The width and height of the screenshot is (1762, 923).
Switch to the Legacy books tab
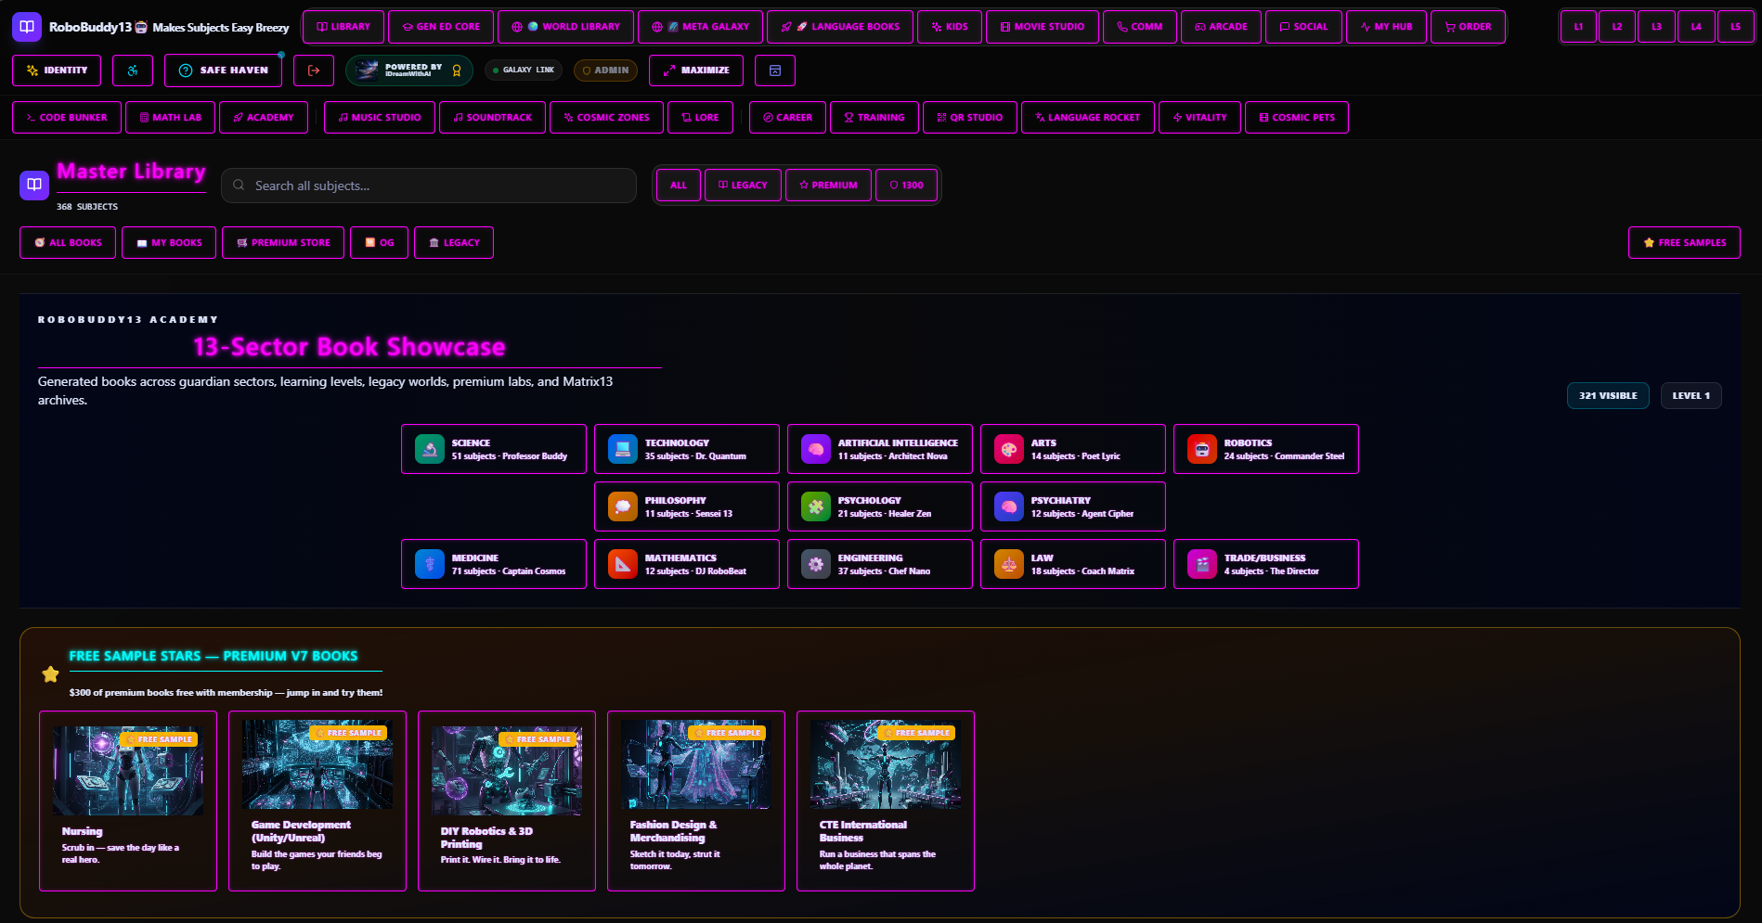[x=454, y=243]
